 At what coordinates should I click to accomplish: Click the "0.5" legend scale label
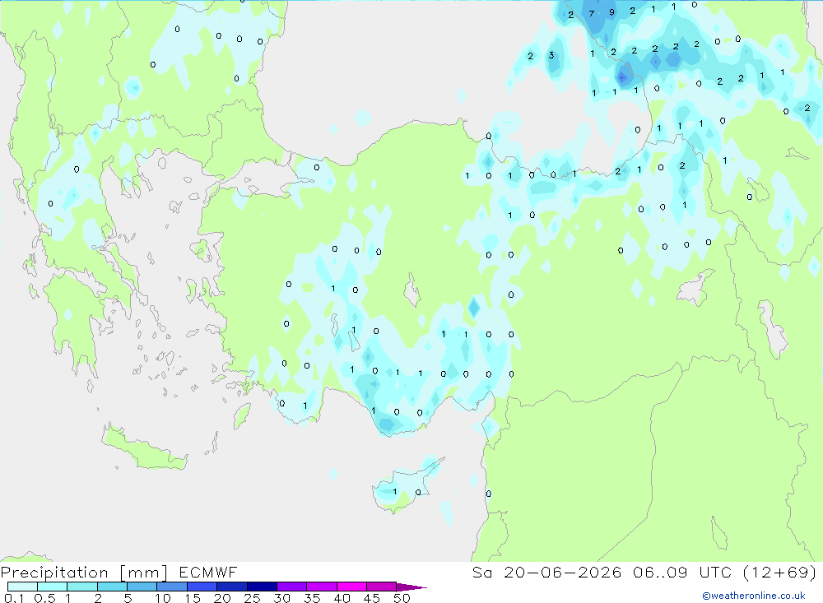coord(44,598)
